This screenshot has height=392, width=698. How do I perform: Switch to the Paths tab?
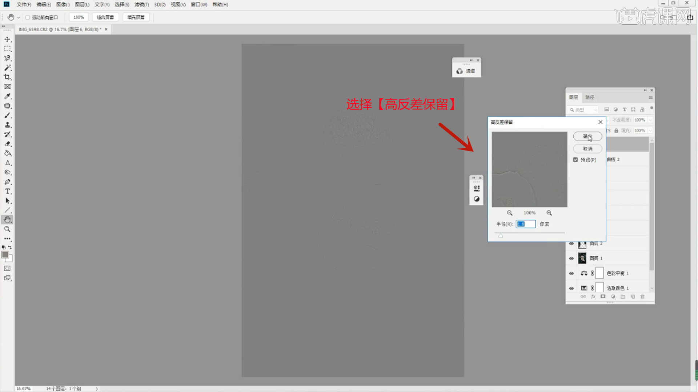(x=590, y=97)
